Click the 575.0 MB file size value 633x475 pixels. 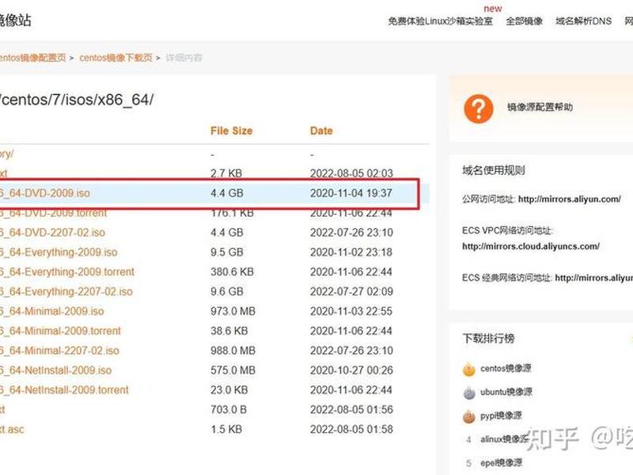233,370
